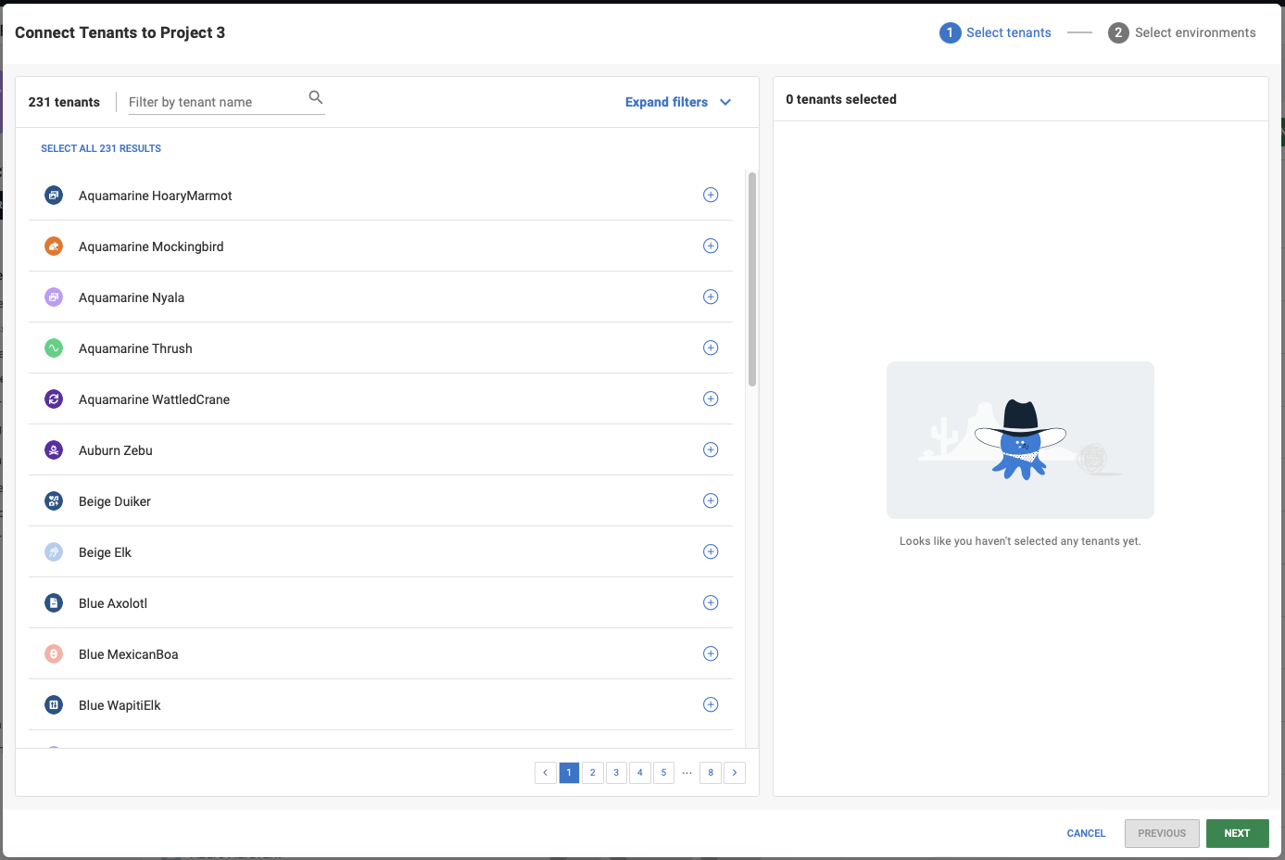
Task: Click the Beige Duiker tenant avatar icon
Action: [53, 500]
